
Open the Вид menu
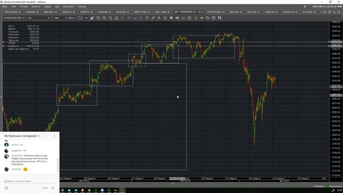57,6
